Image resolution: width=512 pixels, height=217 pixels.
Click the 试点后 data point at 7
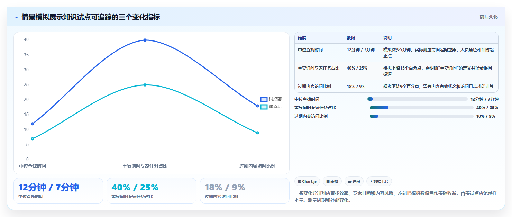[x=33, y=139]
